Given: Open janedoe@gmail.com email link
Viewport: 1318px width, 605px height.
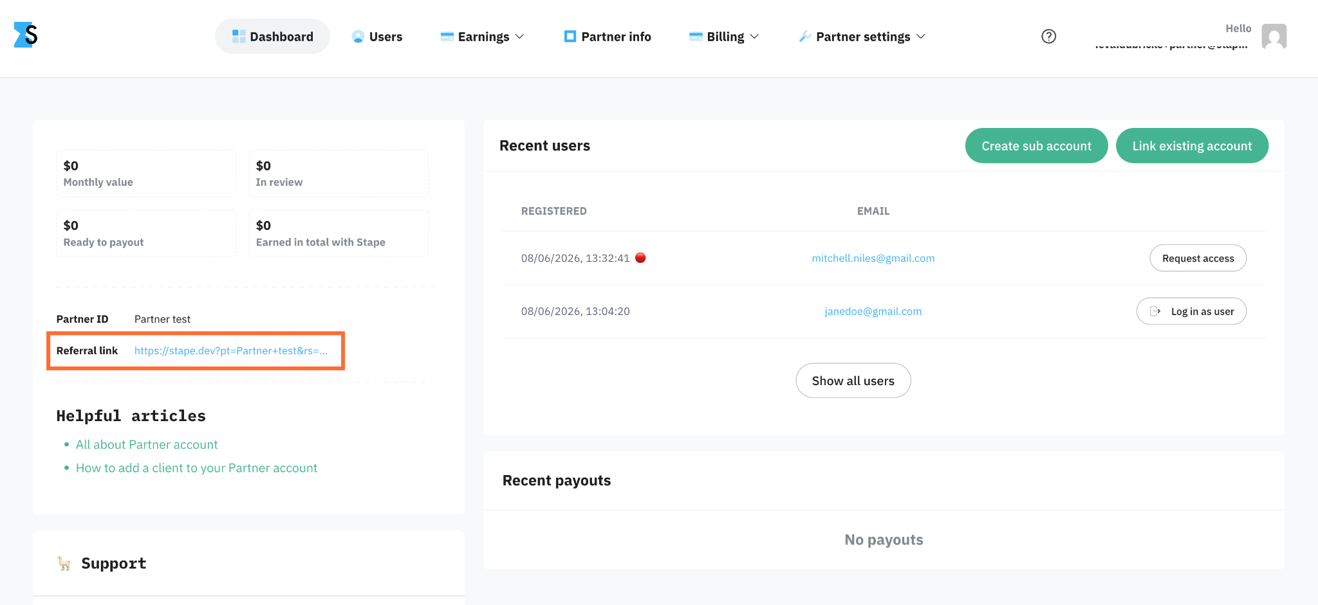Looking at the screenshot, I should (873, 311).
